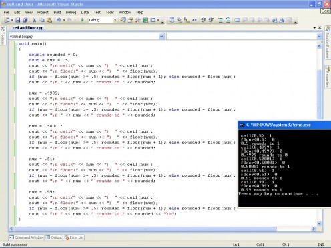Open the Toolbox side panel tab
Screen dimensions: 331x248
(x=3, y=35)
